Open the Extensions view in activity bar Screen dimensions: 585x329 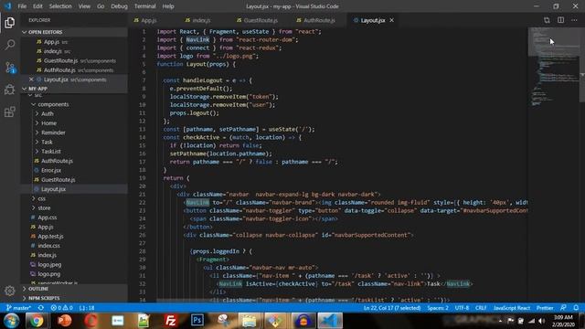10,111
